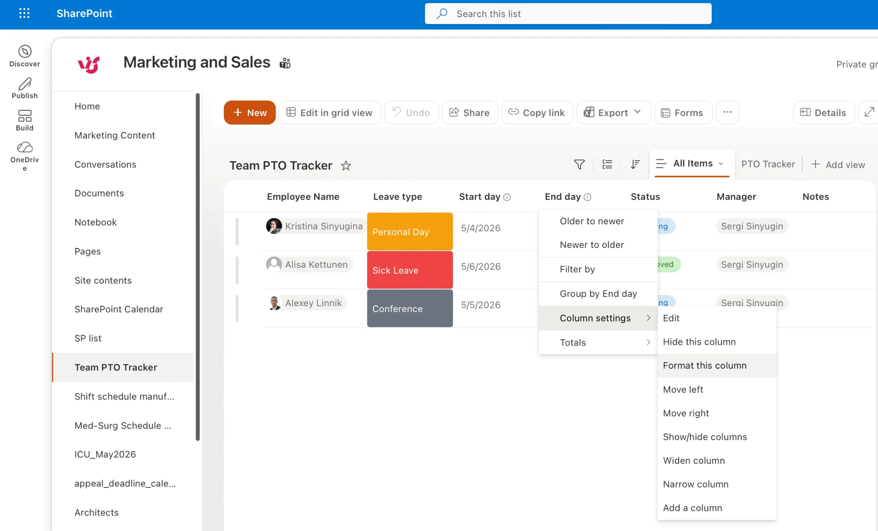Click the orange Personal Day cell
Image resolution: width=878 pixels, height=531 pixels.
(x=410, y=232)
